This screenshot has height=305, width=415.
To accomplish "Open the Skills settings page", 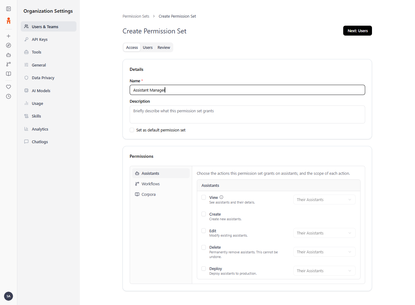I will point(49,116).
